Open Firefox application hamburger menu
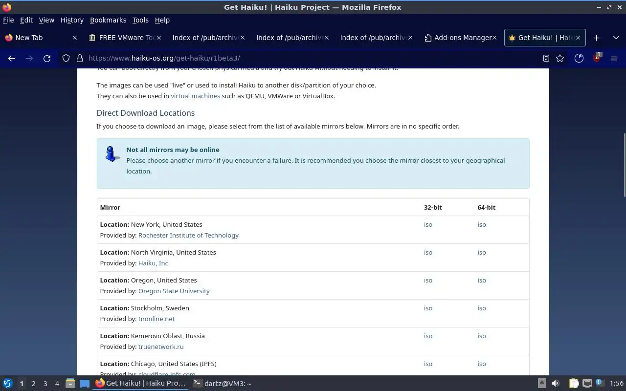The height and width of the screenshot is (391, 626). point(614,58)
